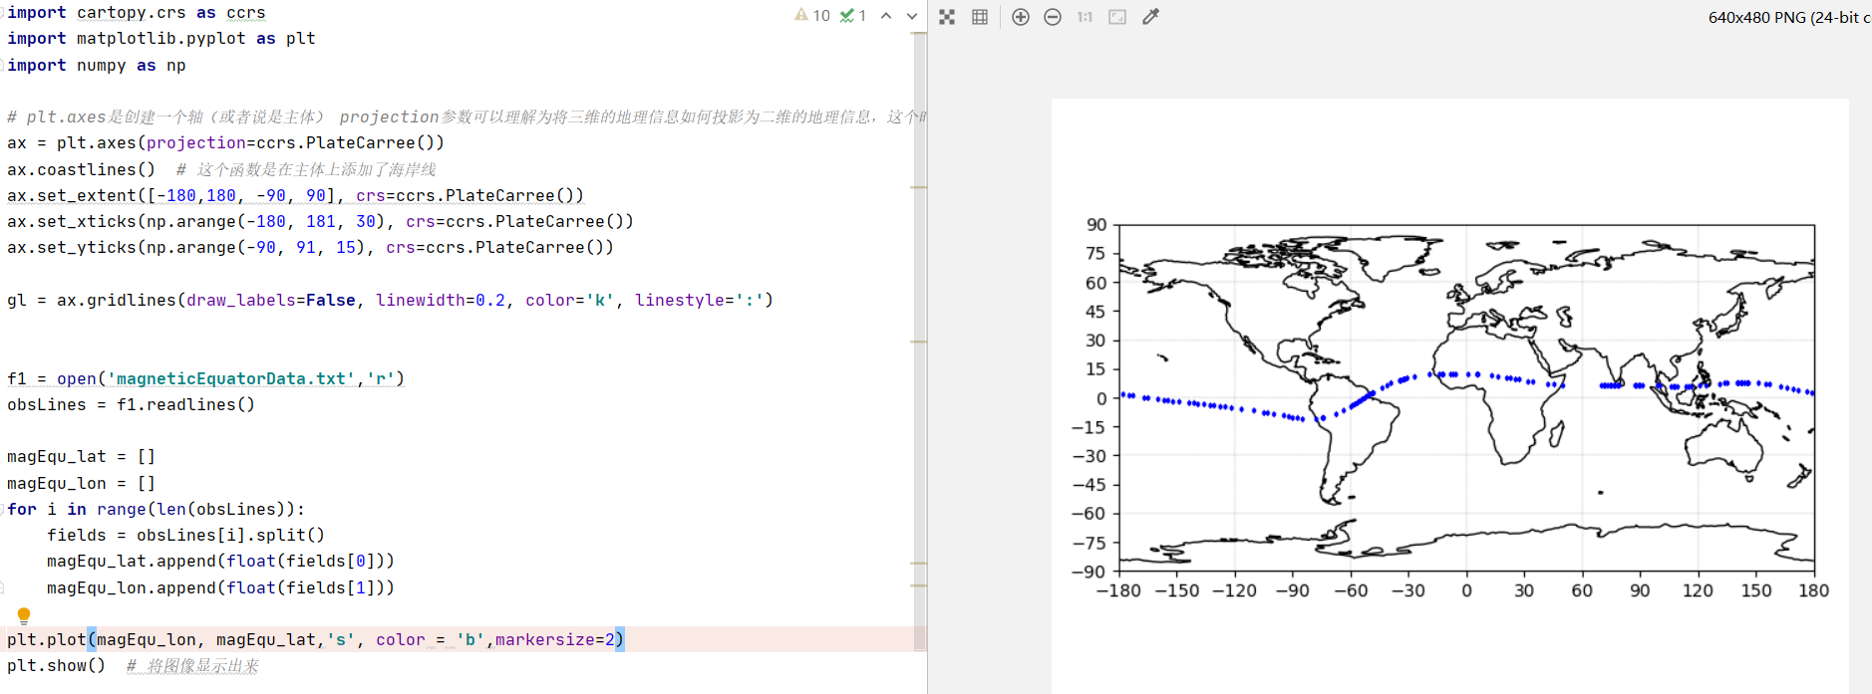Click draw_labels=False argument

pos(271,301)
